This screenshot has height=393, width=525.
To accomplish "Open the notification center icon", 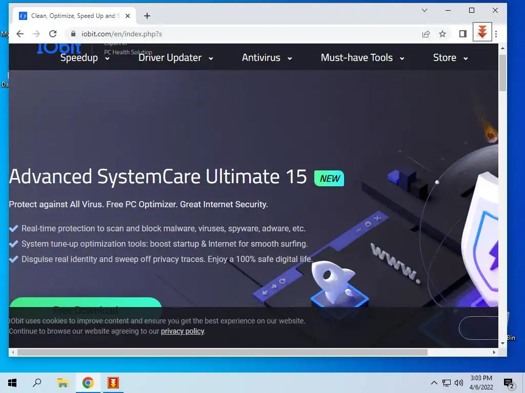I will [x=509, y=383].
